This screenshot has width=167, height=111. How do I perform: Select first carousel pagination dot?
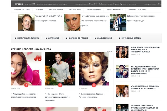click(x=108, y=51)
